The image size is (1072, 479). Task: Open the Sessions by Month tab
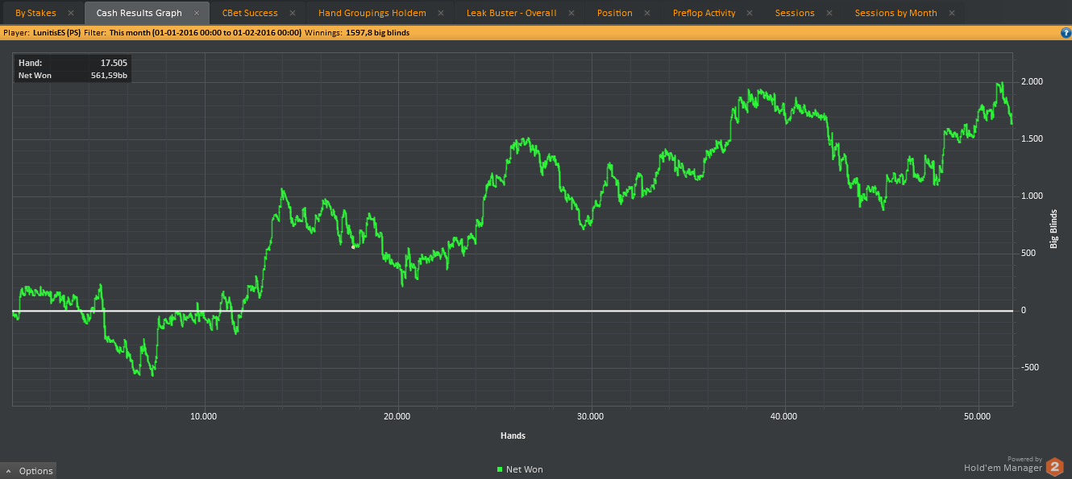(895, 13)
